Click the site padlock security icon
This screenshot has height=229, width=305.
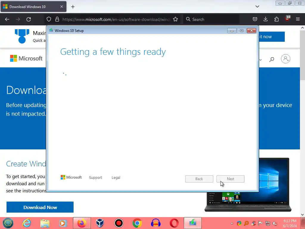click(57, 19)
